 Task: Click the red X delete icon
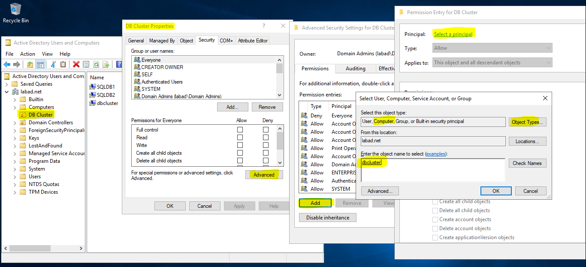(x=76, y=64)
